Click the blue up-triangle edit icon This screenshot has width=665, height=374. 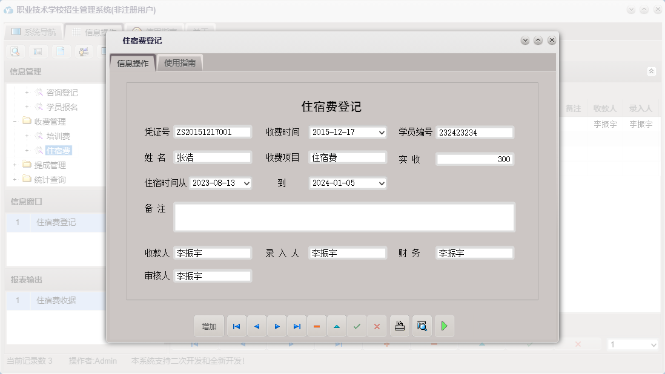point(337,326)
